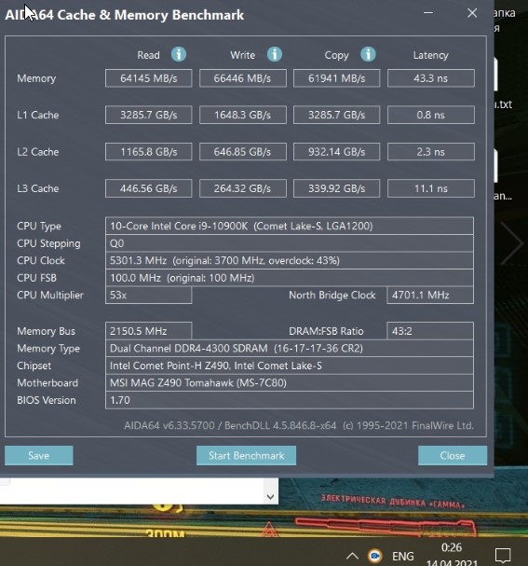This screenshot has height=566, width=528.
Task: Select L2 Cache write 646.85 GB/s
Action: pos(242,152)
